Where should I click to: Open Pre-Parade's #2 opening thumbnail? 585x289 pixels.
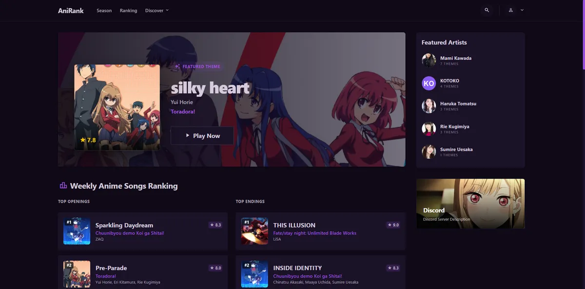[x=77, y=274]
